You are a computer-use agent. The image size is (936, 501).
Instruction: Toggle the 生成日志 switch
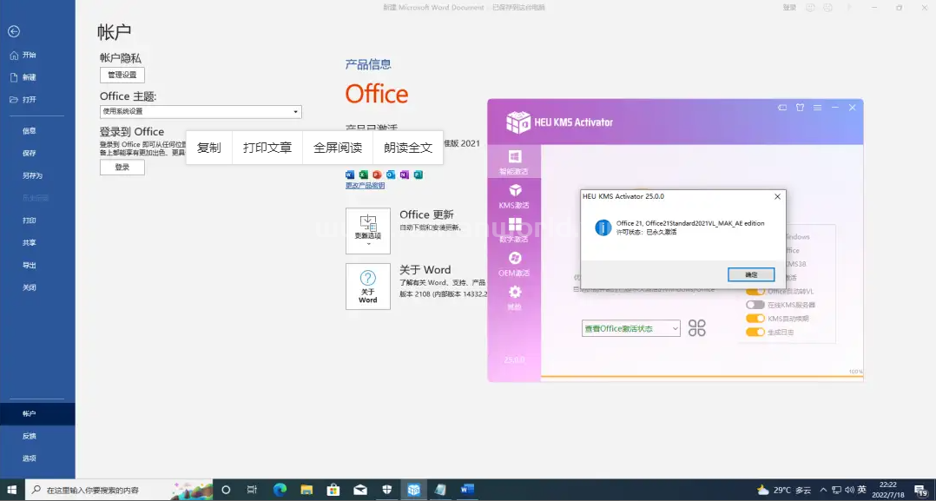coord(755,332)
